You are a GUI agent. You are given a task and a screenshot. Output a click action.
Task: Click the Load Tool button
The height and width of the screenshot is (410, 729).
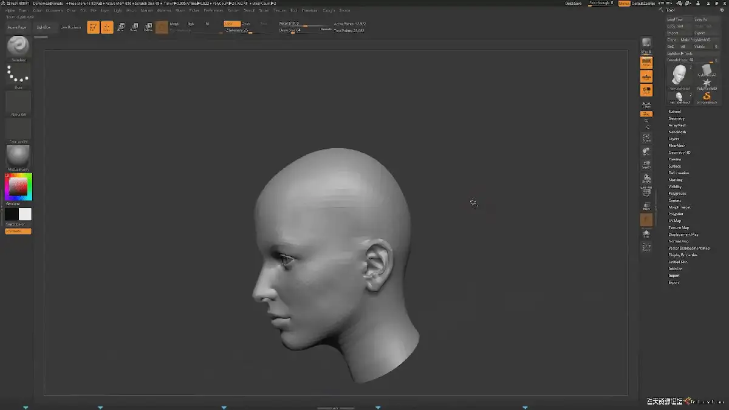tap(679, 19)
